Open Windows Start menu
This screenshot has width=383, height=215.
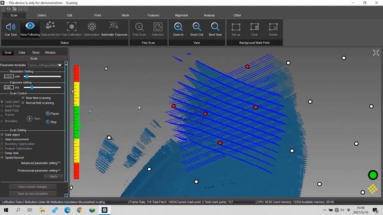(6, 210)
